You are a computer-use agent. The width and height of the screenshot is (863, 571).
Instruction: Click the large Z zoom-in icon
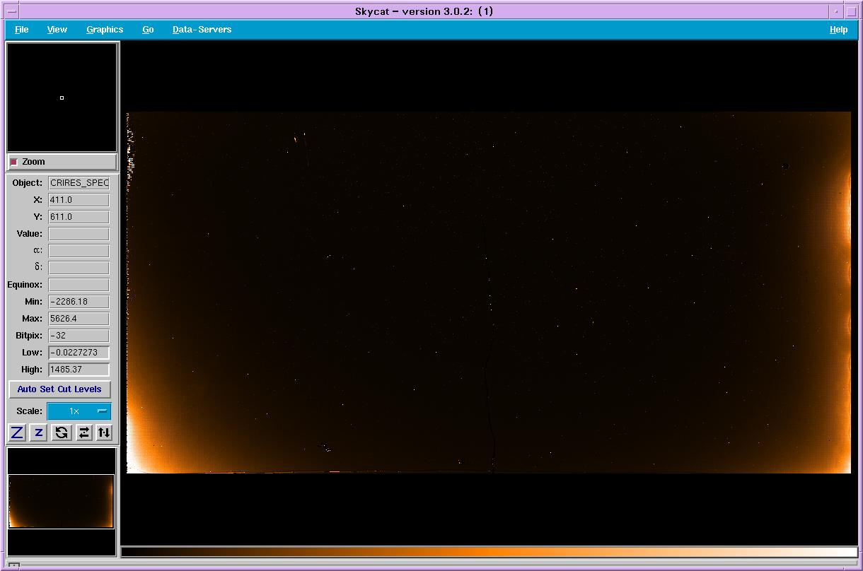click(17, 432)
